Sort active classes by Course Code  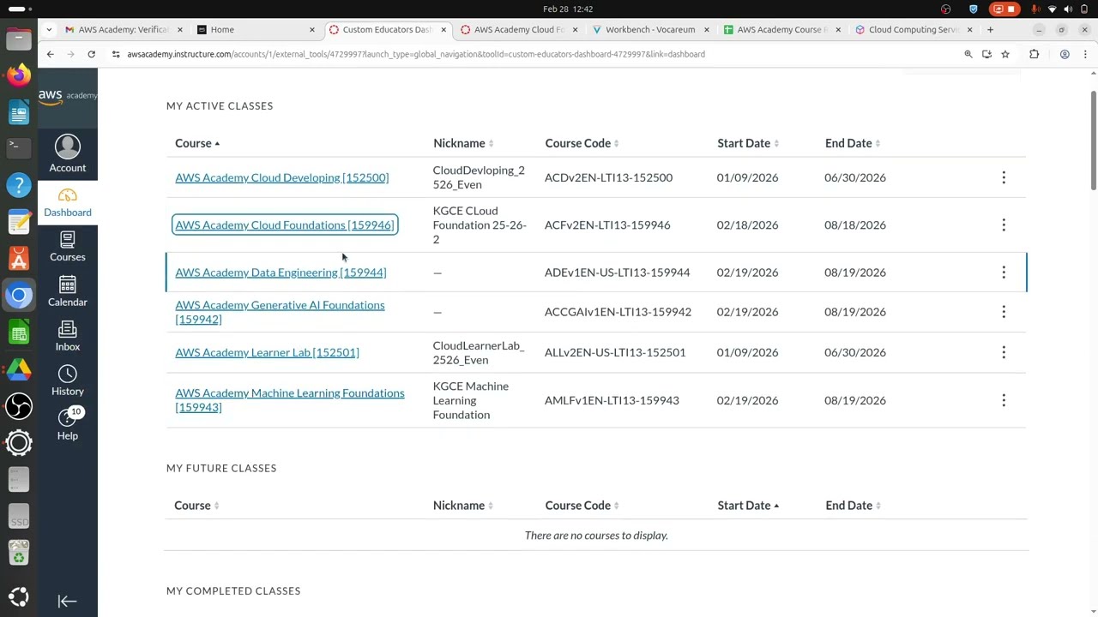[x=582, y=143]
